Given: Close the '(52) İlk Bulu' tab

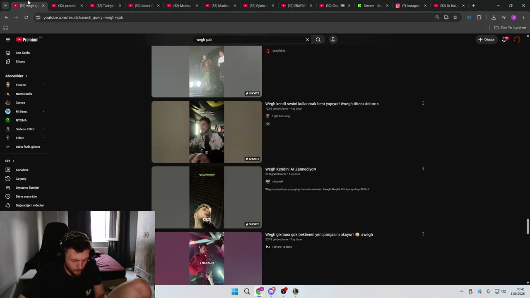Looking at the screenshot, I should 463,6.
